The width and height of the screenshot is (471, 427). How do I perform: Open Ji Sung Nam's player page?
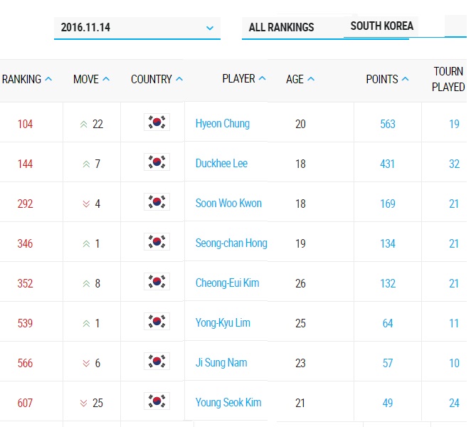[221, 363]
